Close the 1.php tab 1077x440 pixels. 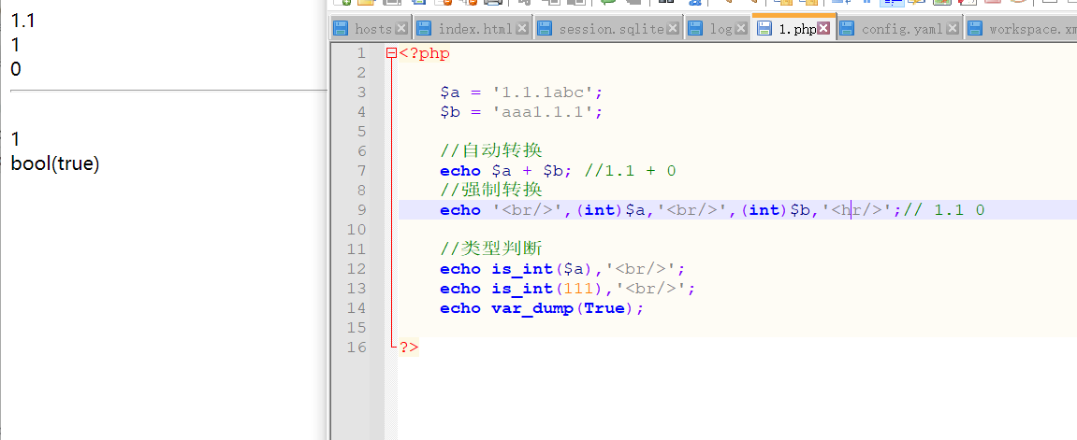coord(824,29)
